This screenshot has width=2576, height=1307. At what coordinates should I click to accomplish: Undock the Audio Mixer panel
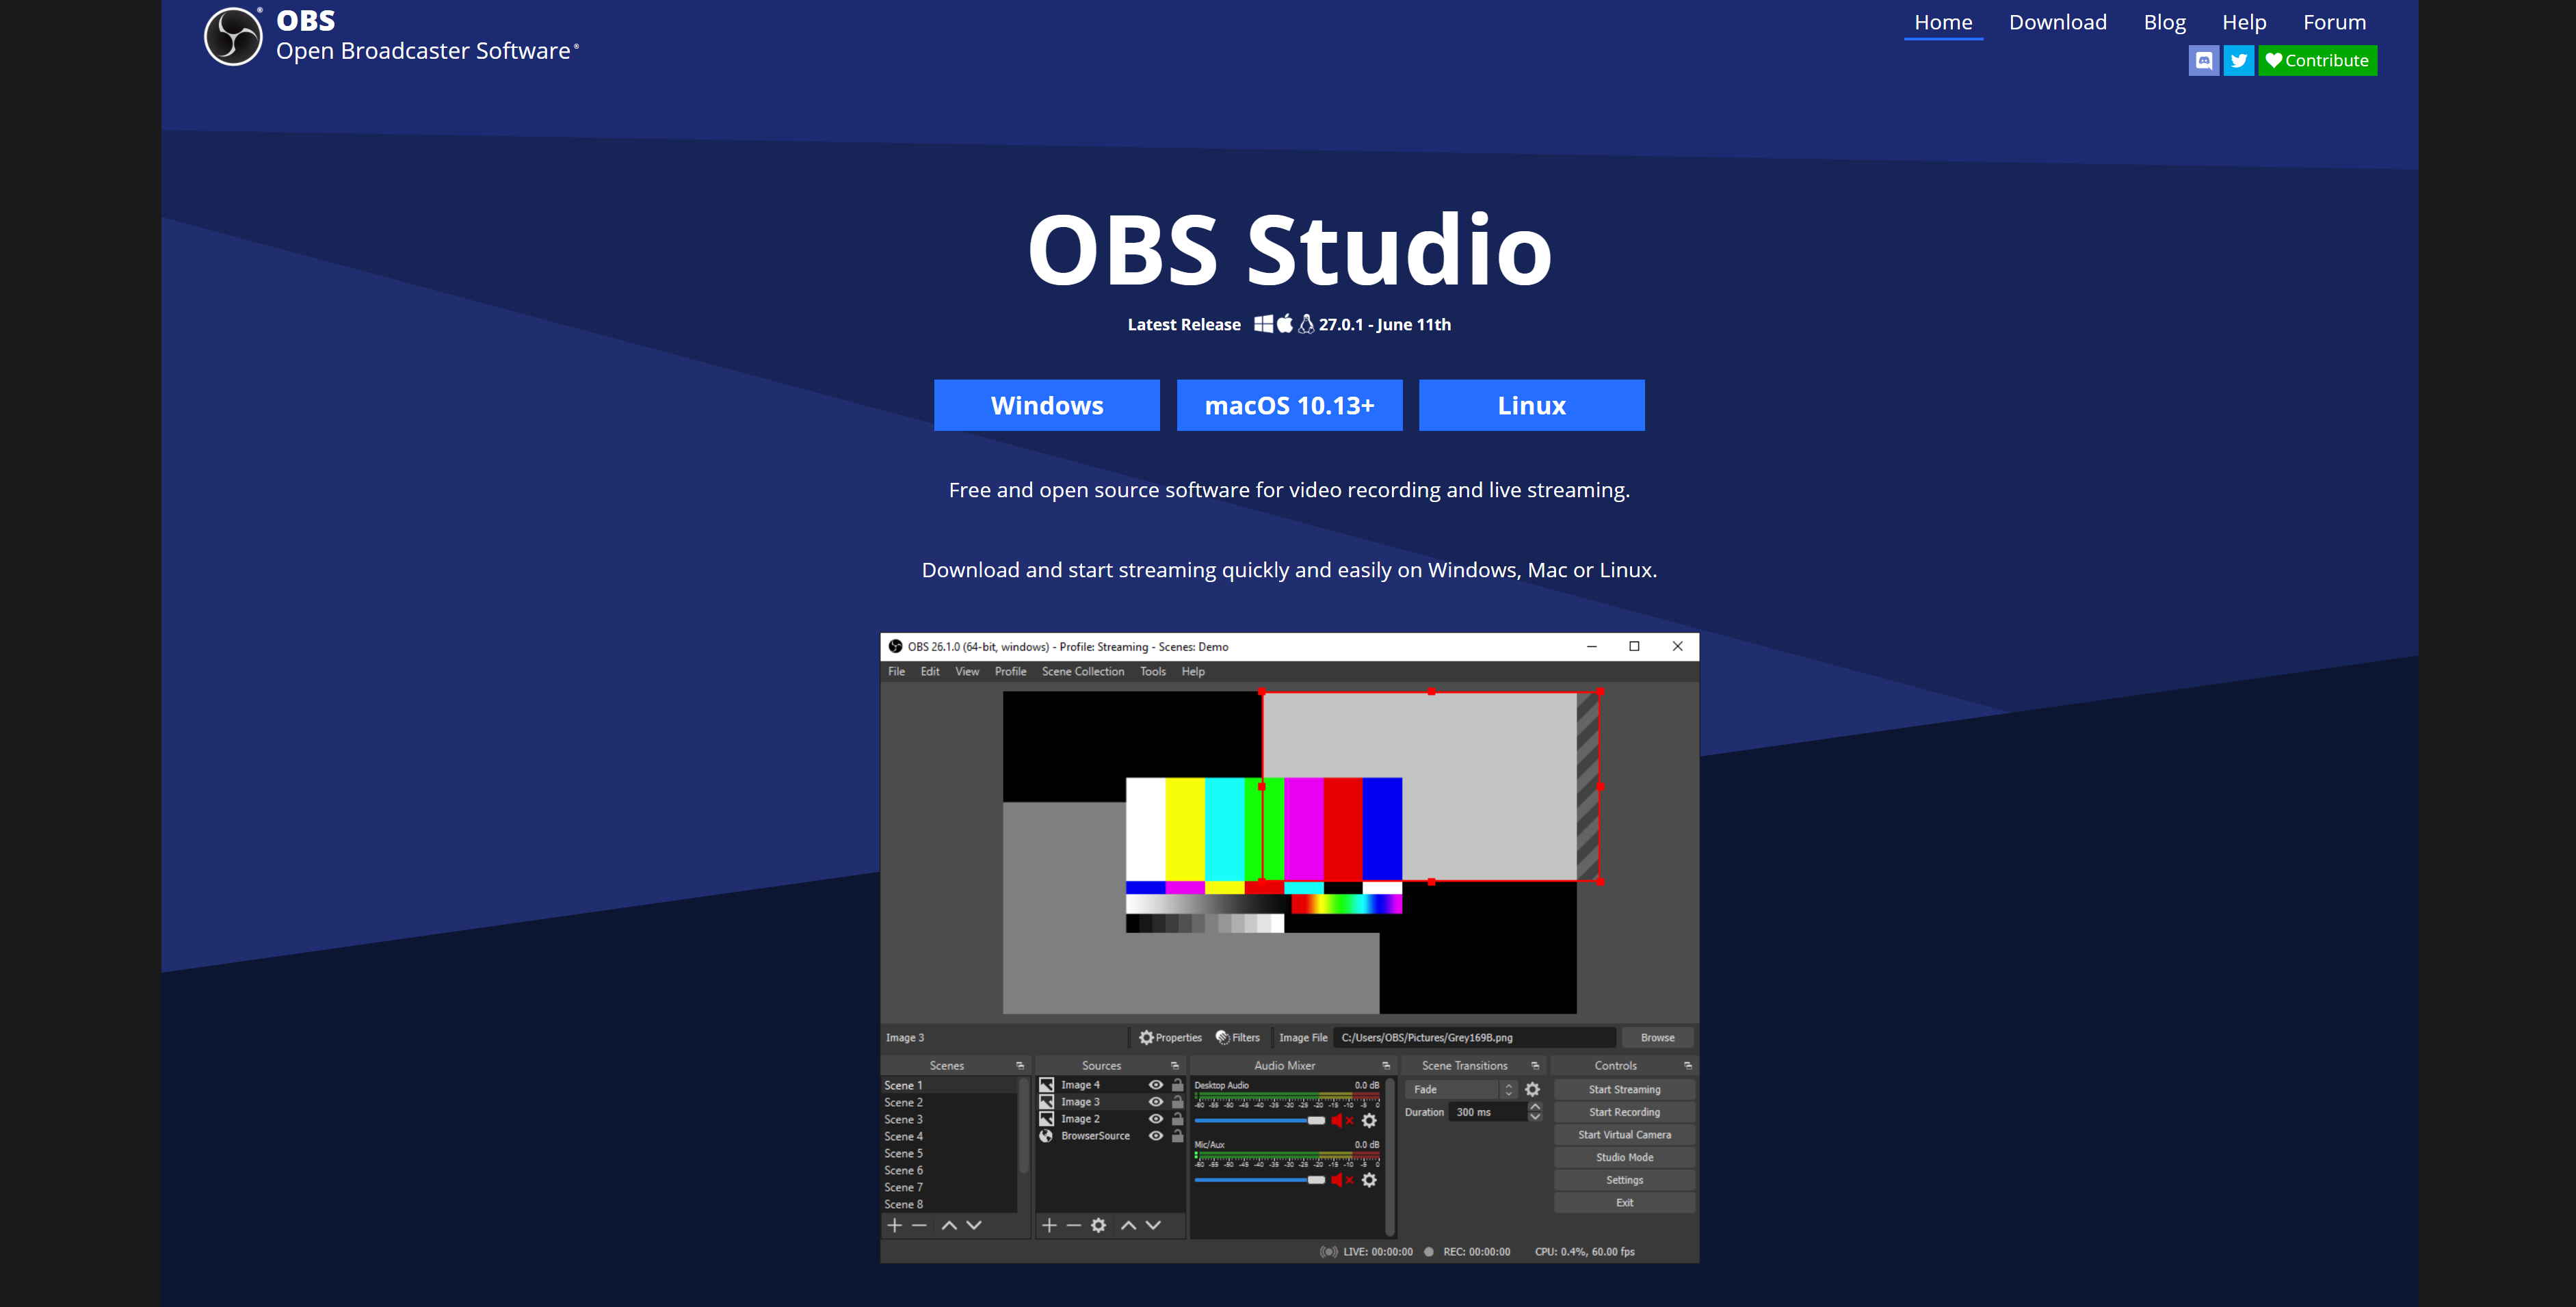(x=1386, y=1066)
